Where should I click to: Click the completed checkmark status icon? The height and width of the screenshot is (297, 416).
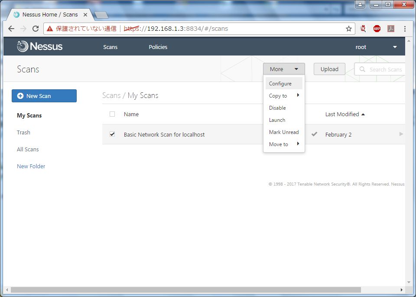(315, 134)
